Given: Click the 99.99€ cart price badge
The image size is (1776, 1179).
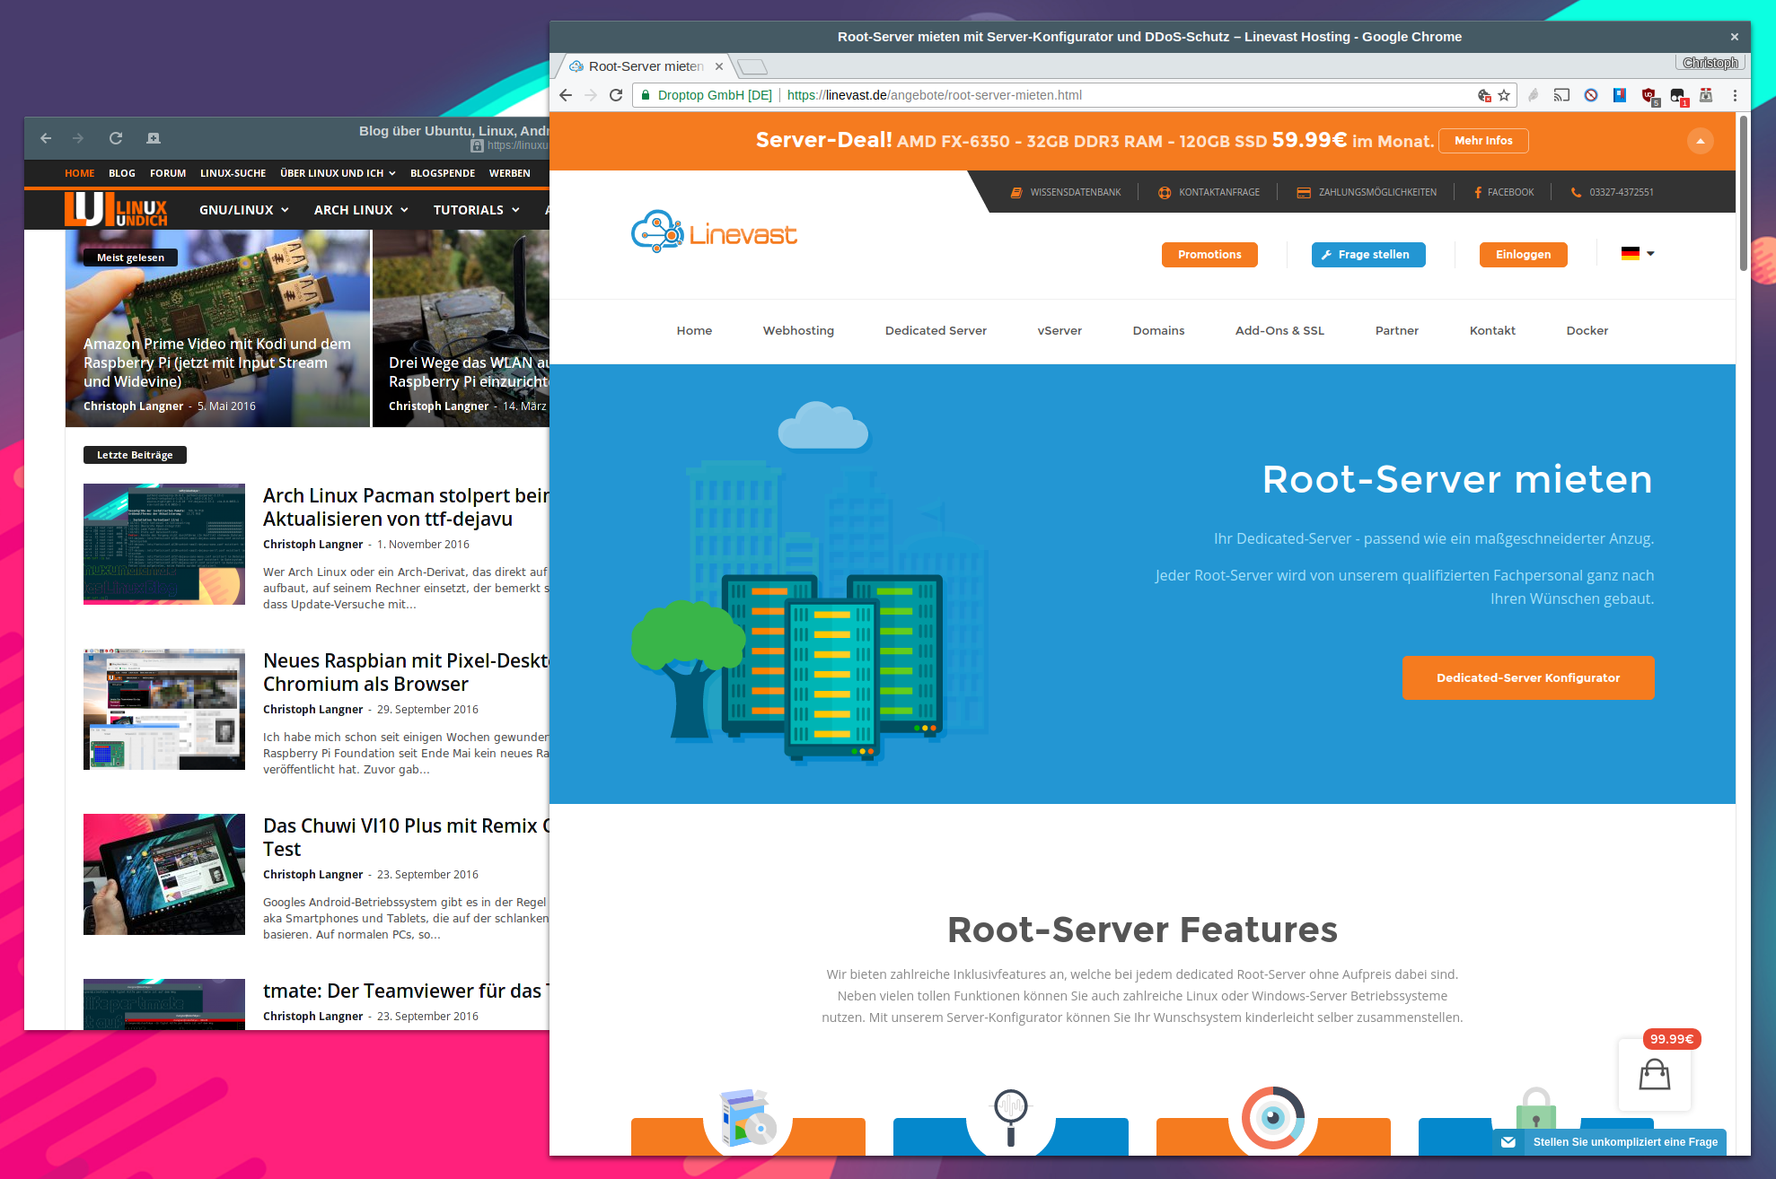Looking at the screenshot, I should coord(1671,1039).
